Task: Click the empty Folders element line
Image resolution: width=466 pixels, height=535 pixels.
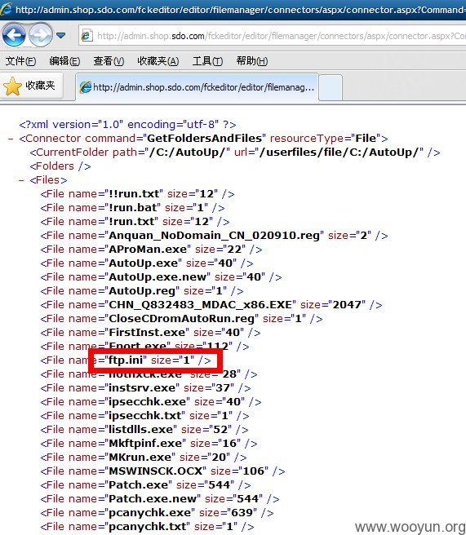Action: pos(60,166)
